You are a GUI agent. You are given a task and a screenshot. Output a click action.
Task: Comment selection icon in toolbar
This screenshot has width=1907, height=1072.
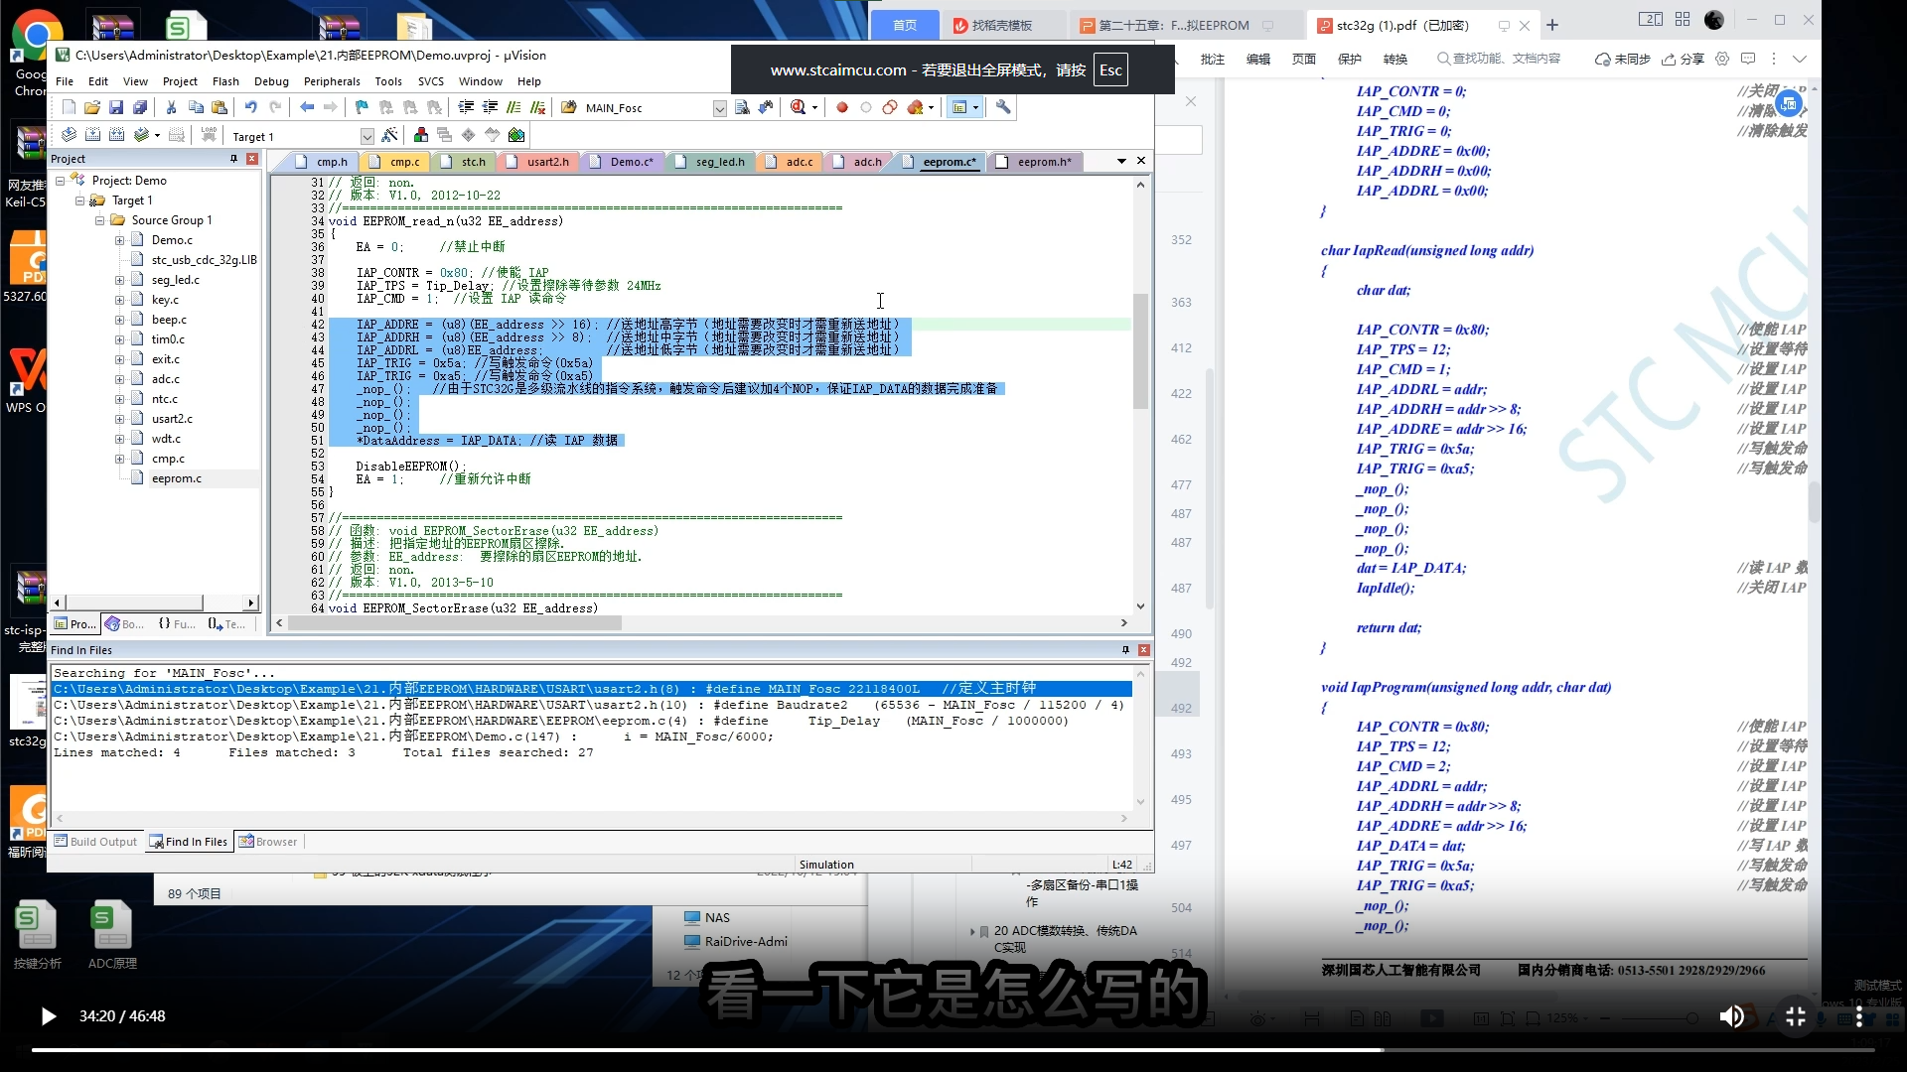(x=513, y=107)
